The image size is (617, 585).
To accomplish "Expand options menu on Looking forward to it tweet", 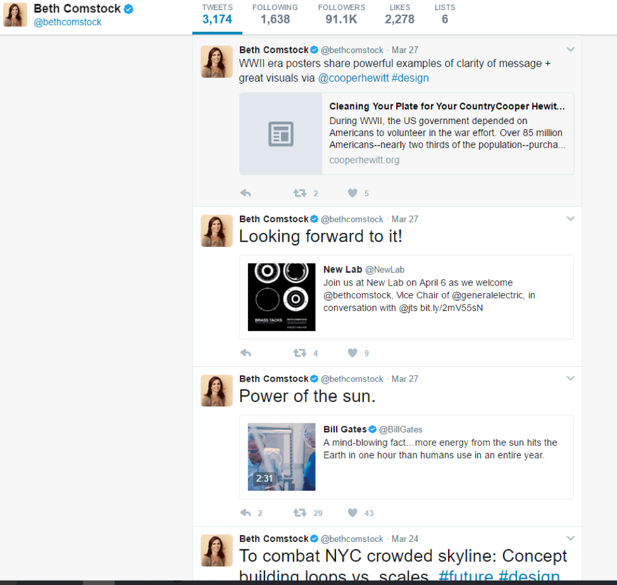I will pyautogui.click(x=571, y=219).
